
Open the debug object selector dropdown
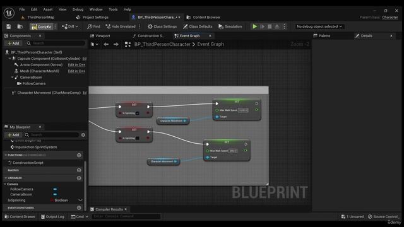[x=319, y=26]
